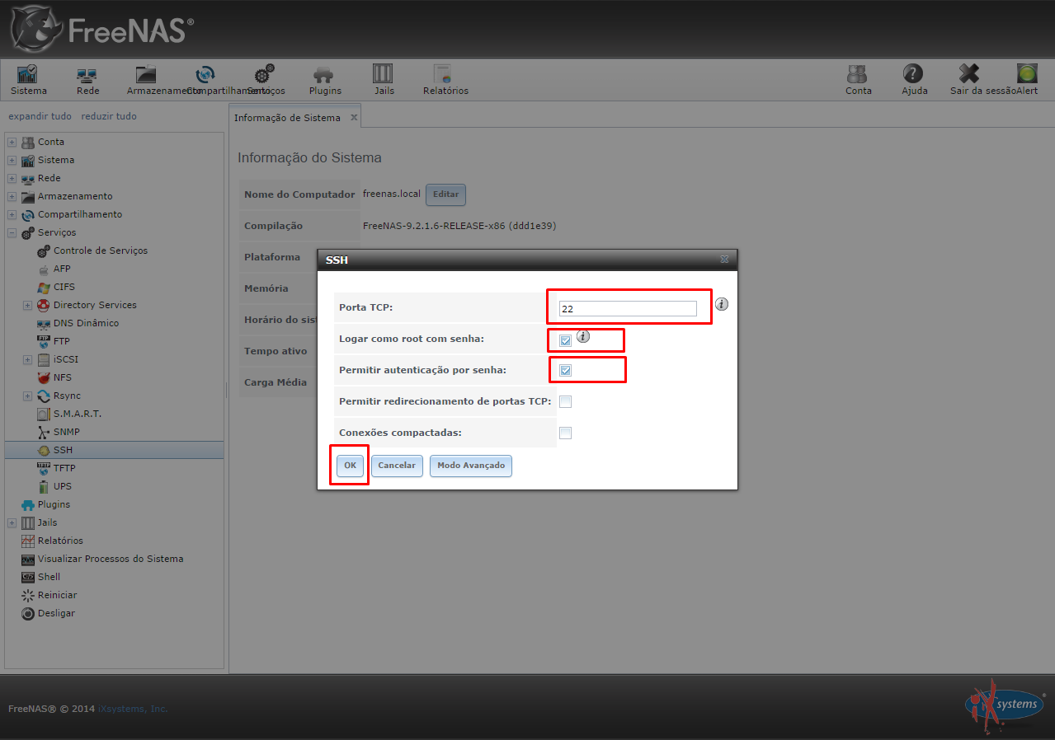
Task: Click Cancelar in the SSH dialog
Action: point(397,466)
